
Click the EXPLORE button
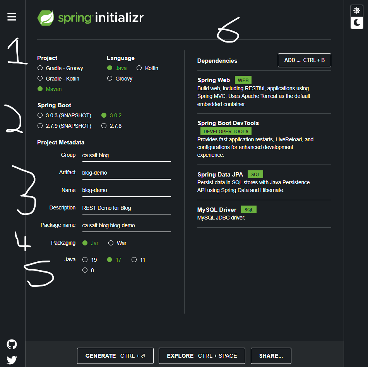tap(202, 356)
